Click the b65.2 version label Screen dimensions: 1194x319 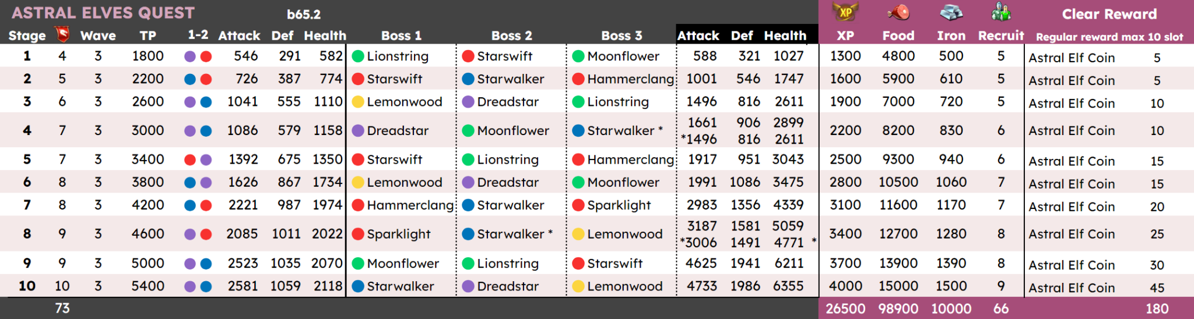point(304,15)
